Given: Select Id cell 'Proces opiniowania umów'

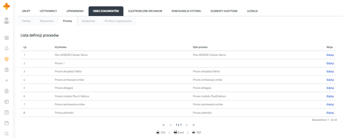Looking at the screenshot, I should [x=70, y=105].
